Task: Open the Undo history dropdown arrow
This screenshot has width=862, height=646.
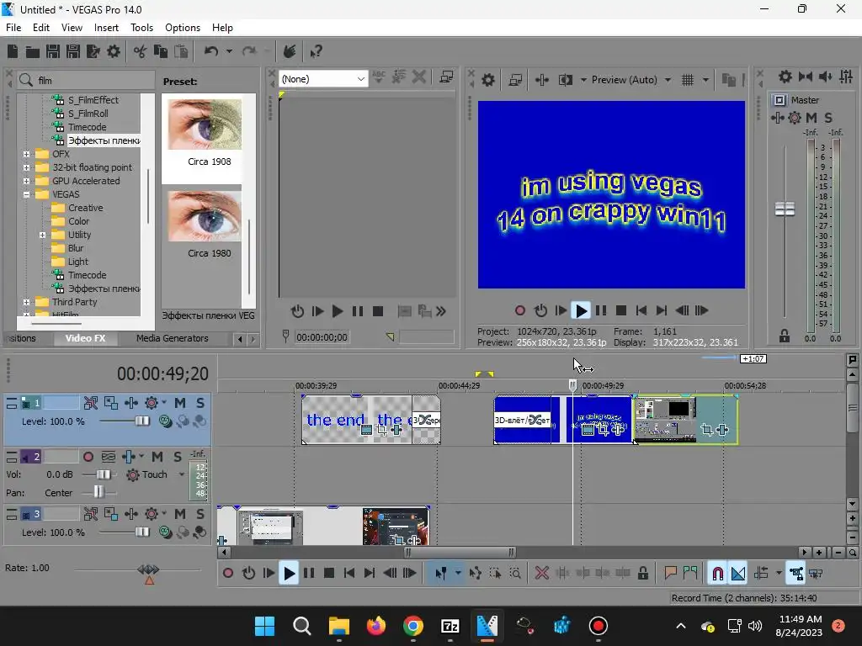Action: coord(229,51)
